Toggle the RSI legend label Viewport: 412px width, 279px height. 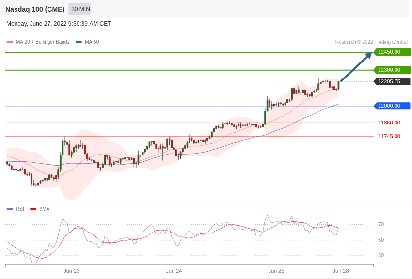[20, 209]
